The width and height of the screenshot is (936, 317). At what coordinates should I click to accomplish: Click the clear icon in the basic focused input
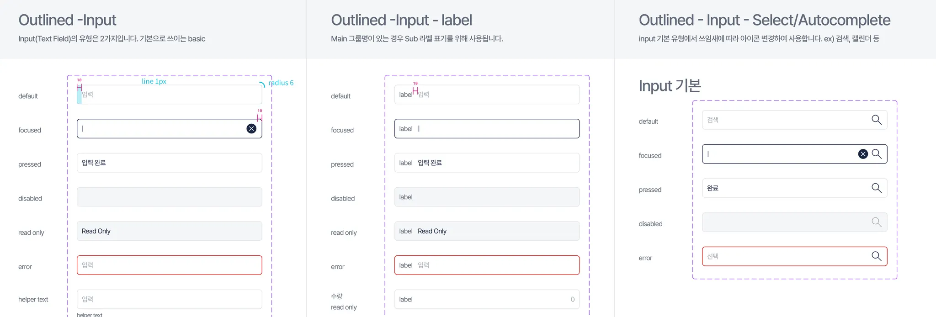pyautogui.click(x=251, y=129)
